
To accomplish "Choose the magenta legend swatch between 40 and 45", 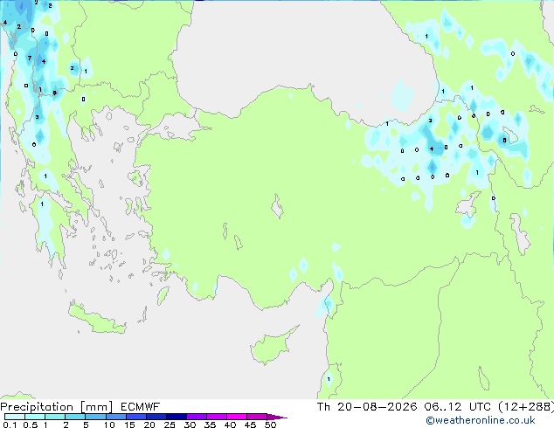I will click(237, 417).
